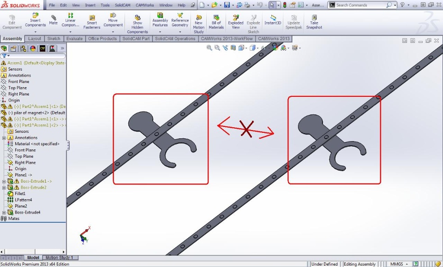Open the File menu
Viewport: 443px width, 267px height.
pyautogui.click(x=52, y=5)
